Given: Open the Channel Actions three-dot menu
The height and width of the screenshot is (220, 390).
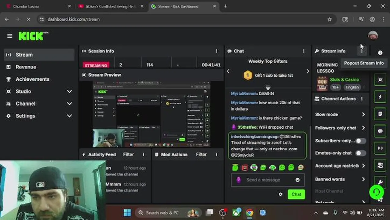Looking at the screenshot, I should pos(362,99).
